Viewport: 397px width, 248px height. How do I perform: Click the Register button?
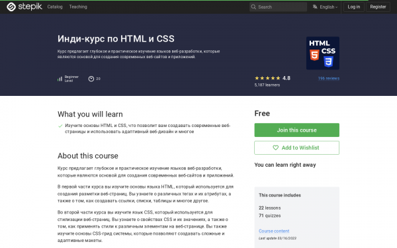coord(378,7)
